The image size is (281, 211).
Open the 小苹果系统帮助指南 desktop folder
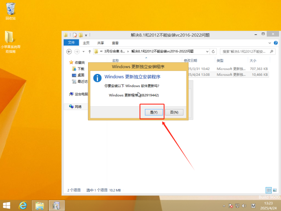11,42
